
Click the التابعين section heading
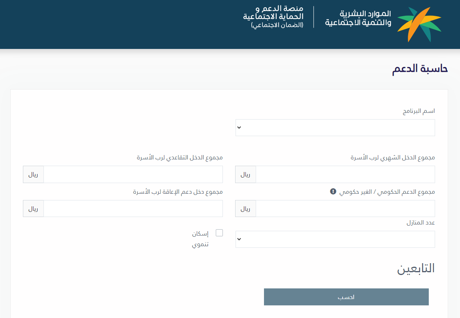point(415,268)
